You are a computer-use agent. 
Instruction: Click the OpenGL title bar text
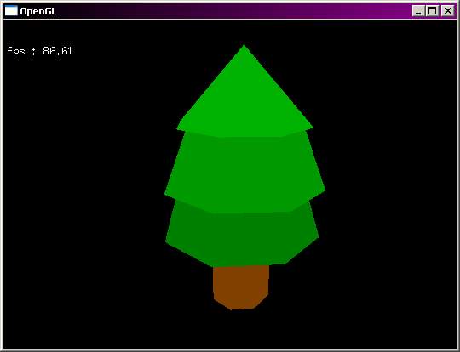(38, 11)
